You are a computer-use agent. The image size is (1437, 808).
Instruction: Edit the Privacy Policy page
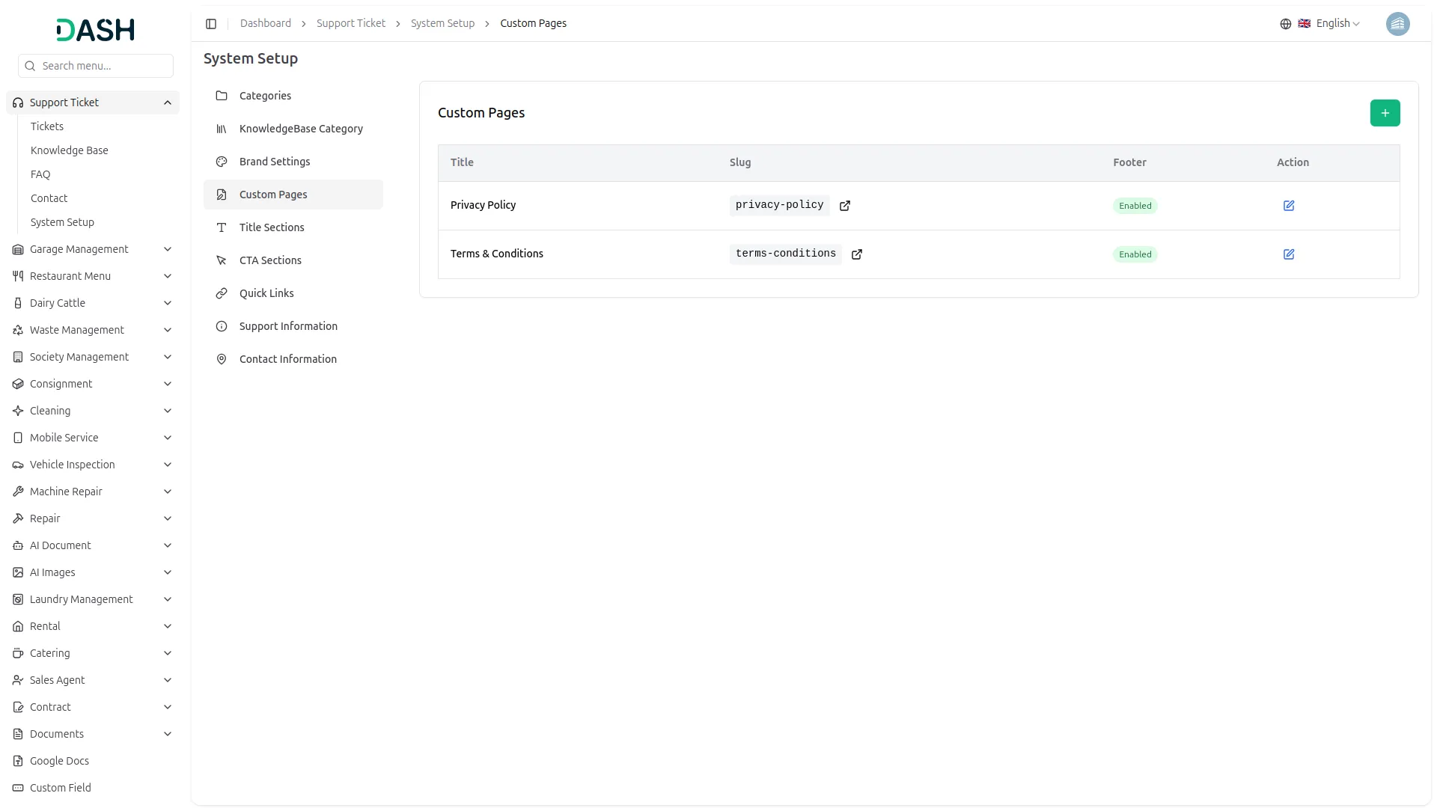click(1288, 206)
